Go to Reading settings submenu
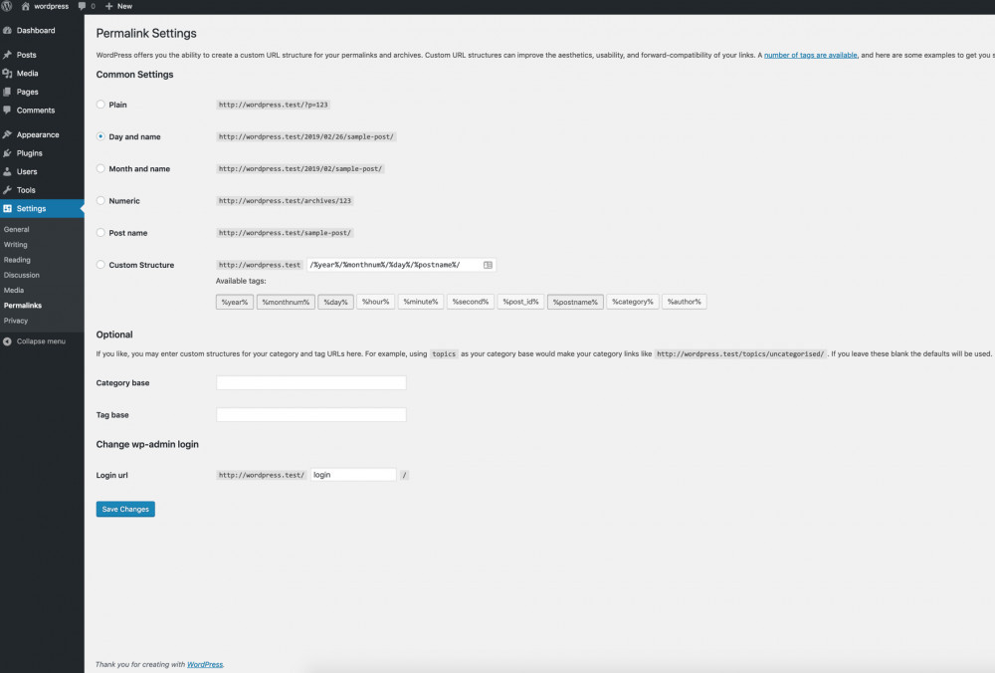Image resolution: width=995 pixels, height=673 pixels. tap(17, 260)
